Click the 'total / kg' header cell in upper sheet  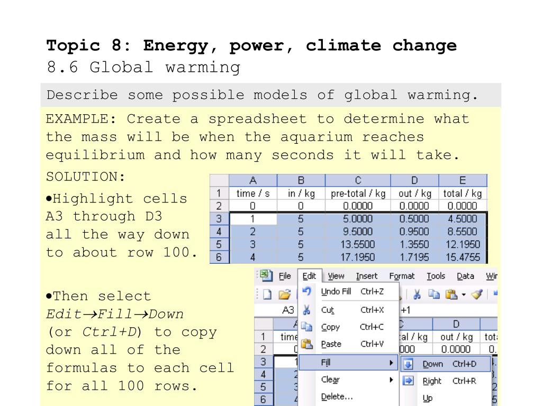[463, 193]
